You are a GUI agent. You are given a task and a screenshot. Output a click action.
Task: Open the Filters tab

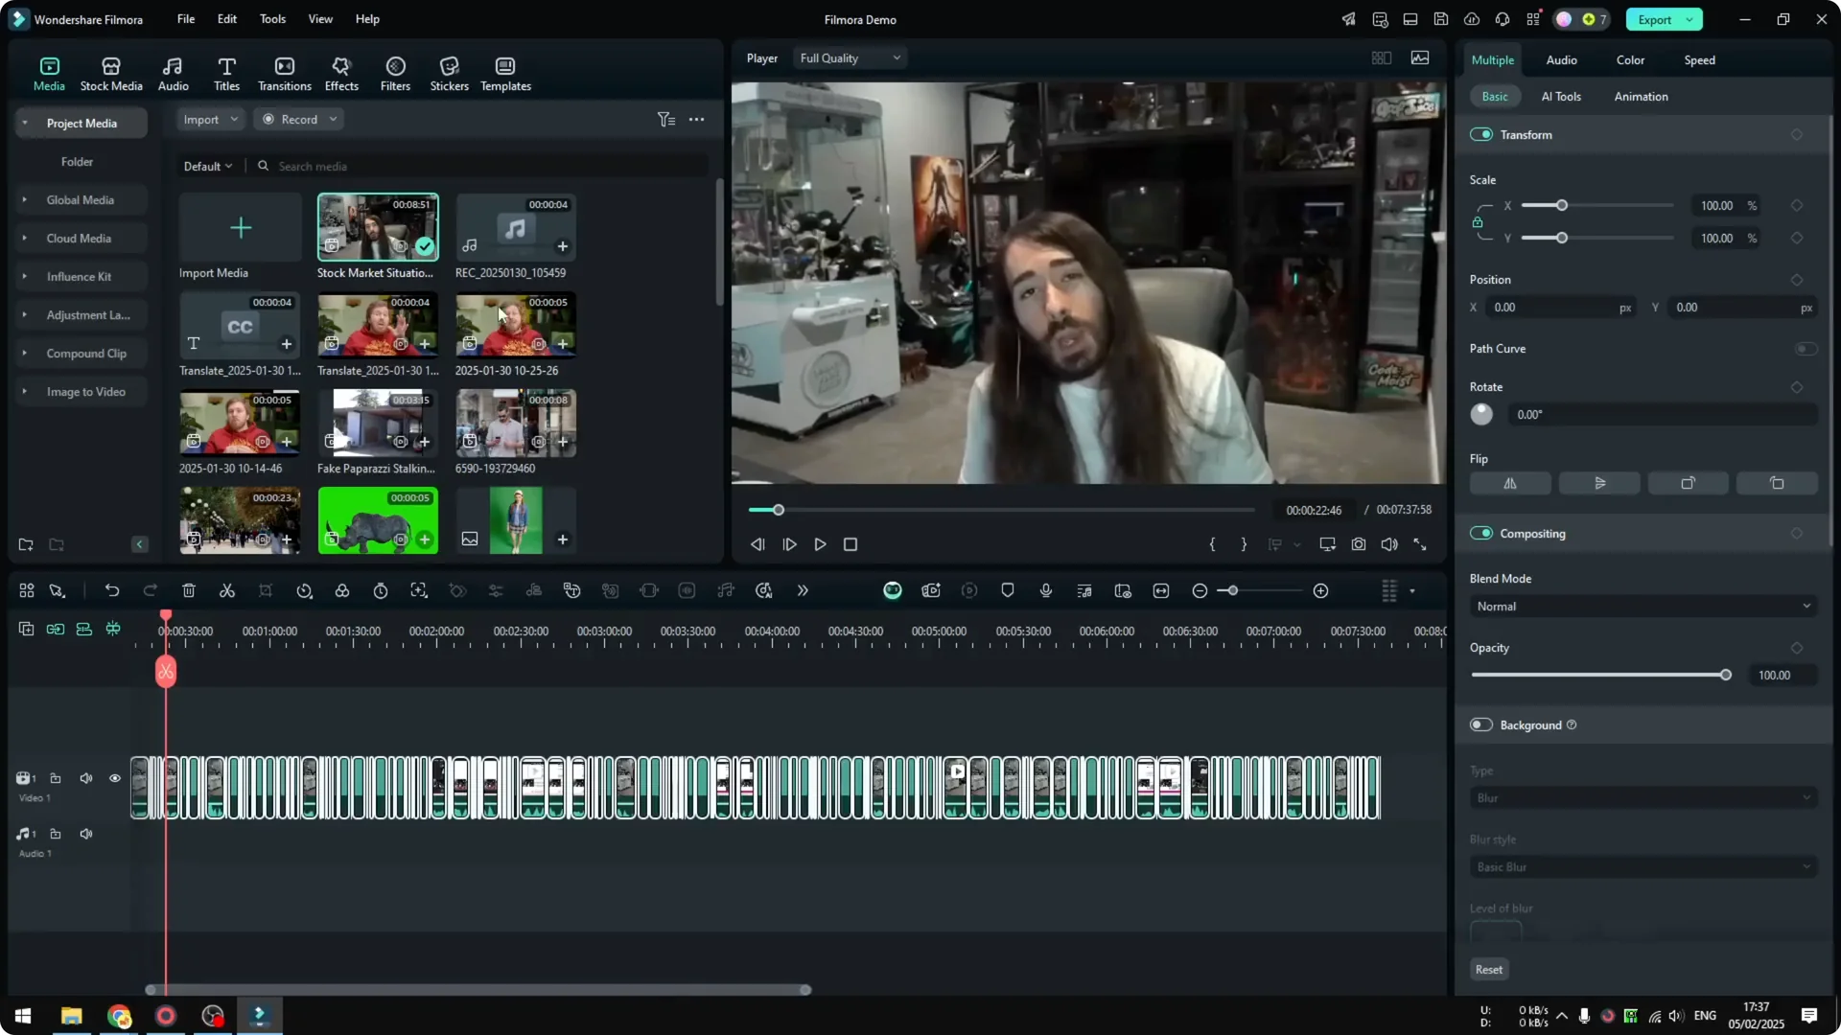pyautogui.click(x=395, y=74)
